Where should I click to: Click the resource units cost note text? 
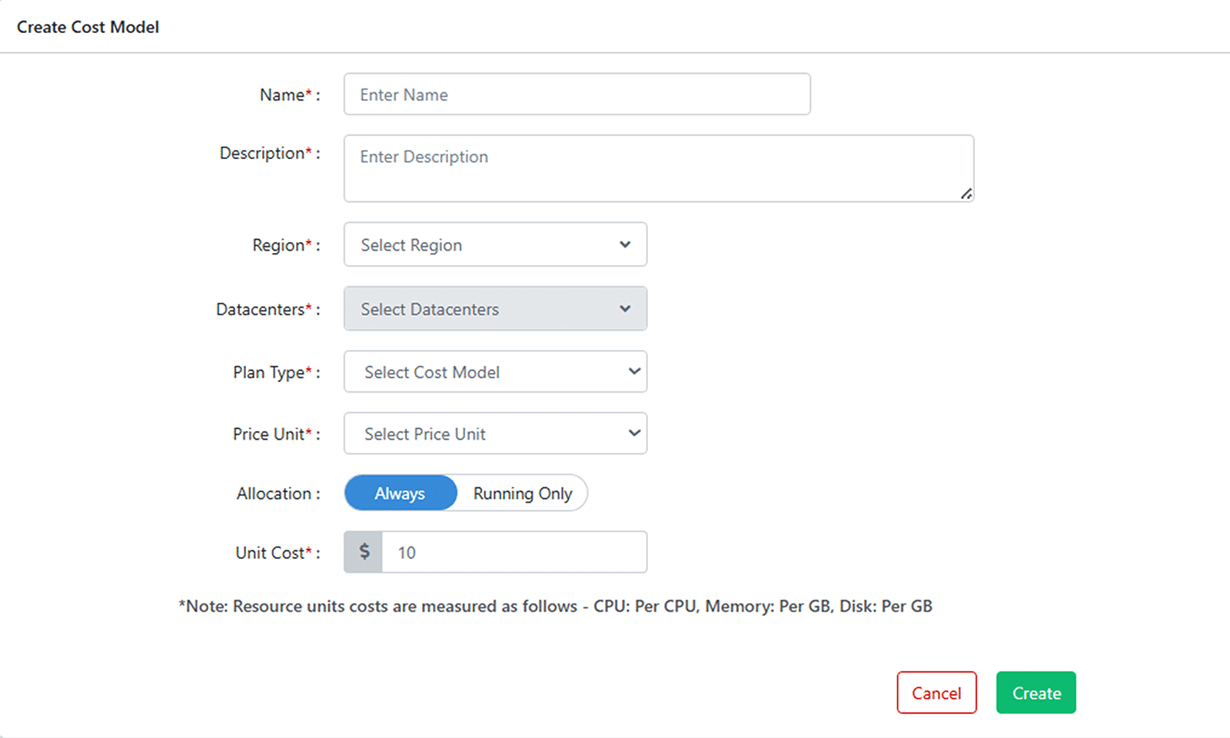point(555,607)
